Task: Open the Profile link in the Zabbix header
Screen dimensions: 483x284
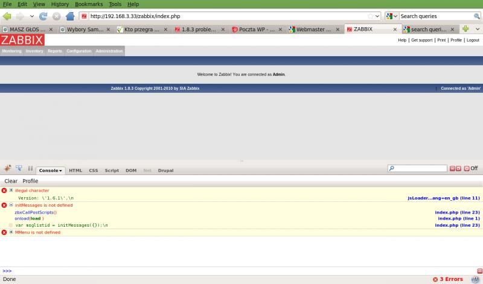Action: pos(456,40)
